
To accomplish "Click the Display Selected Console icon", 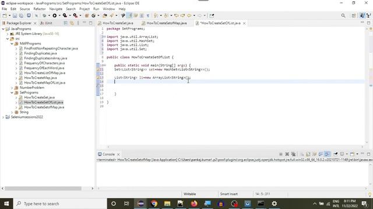I will coord(342,154).
